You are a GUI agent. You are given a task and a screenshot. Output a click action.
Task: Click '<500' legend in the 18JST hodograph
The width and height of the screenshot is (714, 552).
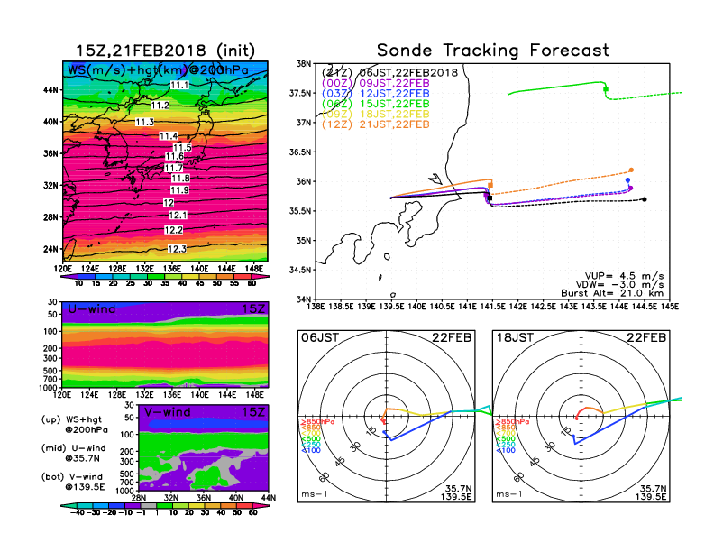point(506,438)
